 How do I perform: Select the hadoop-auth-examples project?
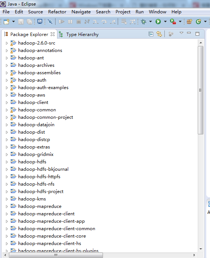point(43,88)
